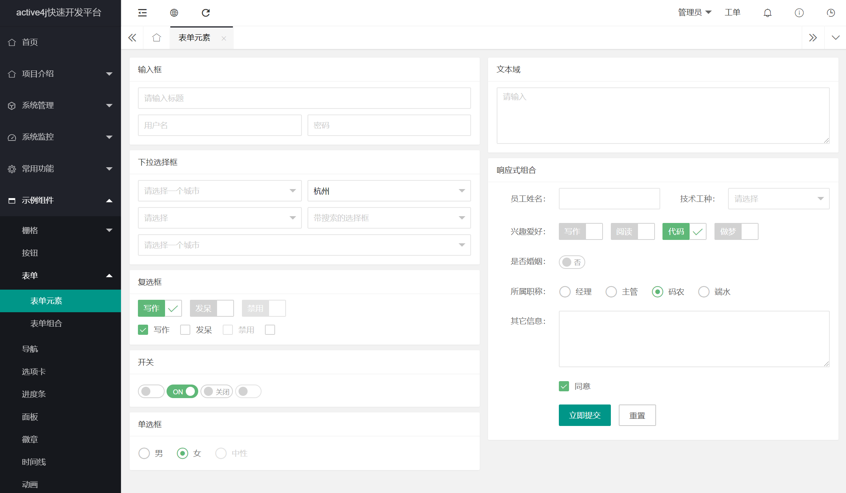846x493 pixels.
Task: Click the clock icon in the header
Action: click(831, 13)
